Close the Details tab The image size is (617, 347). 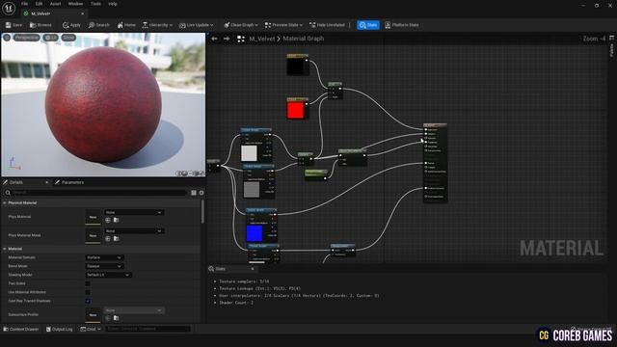click(47, 182)
